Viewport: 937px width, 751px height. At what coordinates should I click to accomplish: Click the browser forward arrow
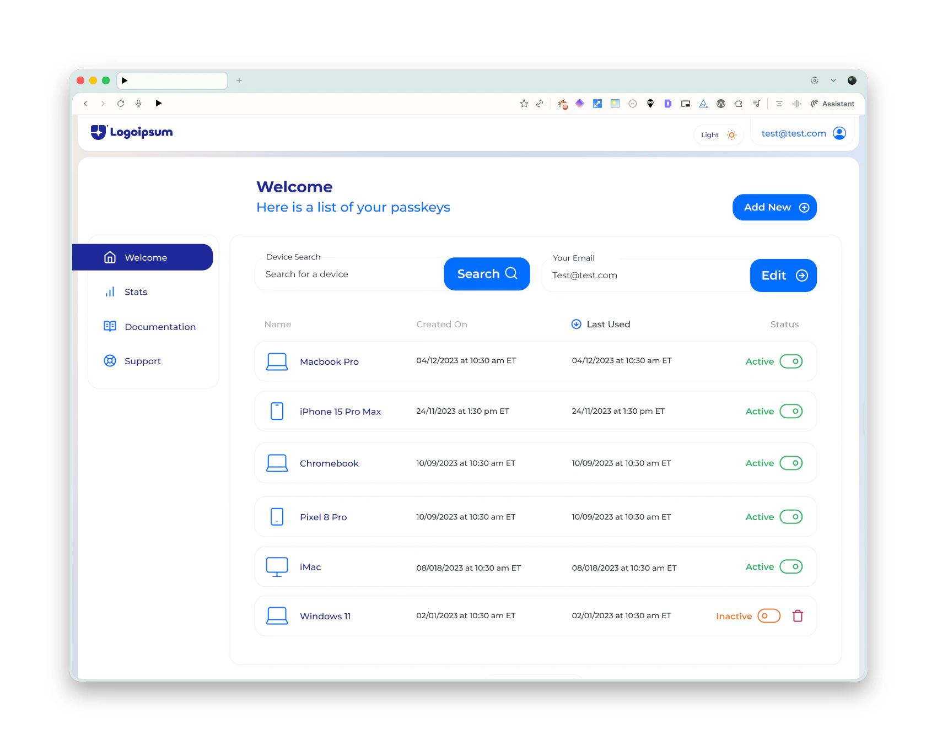click(x=103, y=104)
